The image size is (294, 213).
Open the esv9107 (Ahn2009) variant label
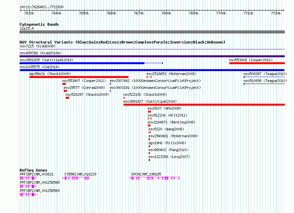[x=165, y=108]
